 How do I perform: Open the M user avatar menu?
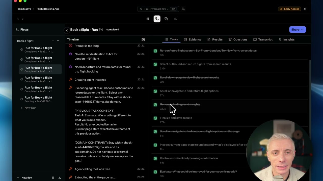coord(305,9)
